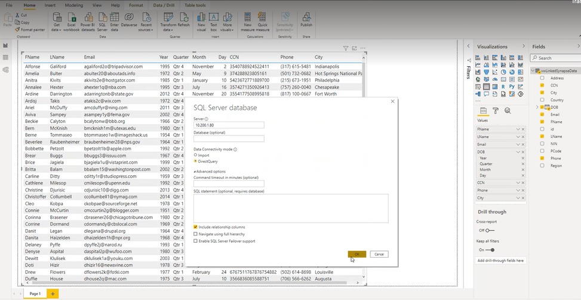
Task: Check the Country field checkbox
Action: (542, 100)
